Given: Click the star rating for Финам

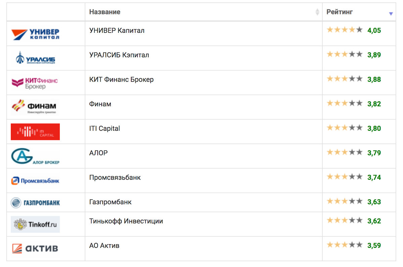Looking at the screenshot, I should [345, 103].
